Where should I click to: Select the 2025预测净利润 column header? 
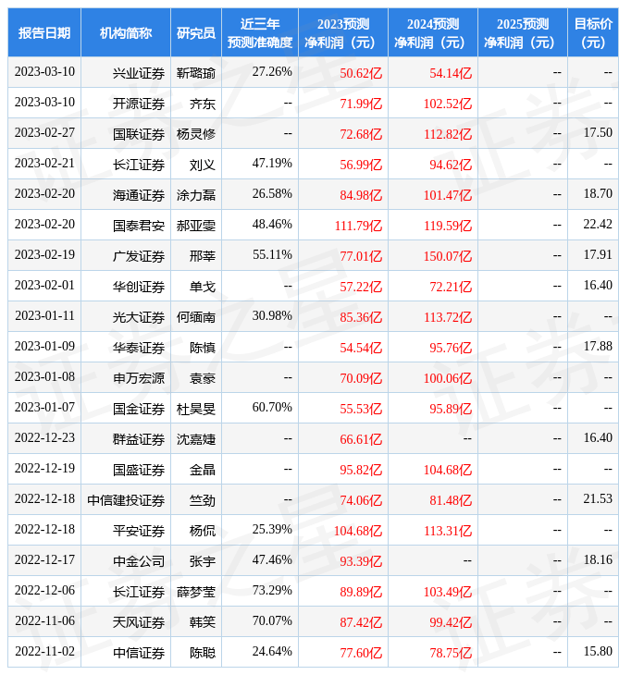coord(523,33)
